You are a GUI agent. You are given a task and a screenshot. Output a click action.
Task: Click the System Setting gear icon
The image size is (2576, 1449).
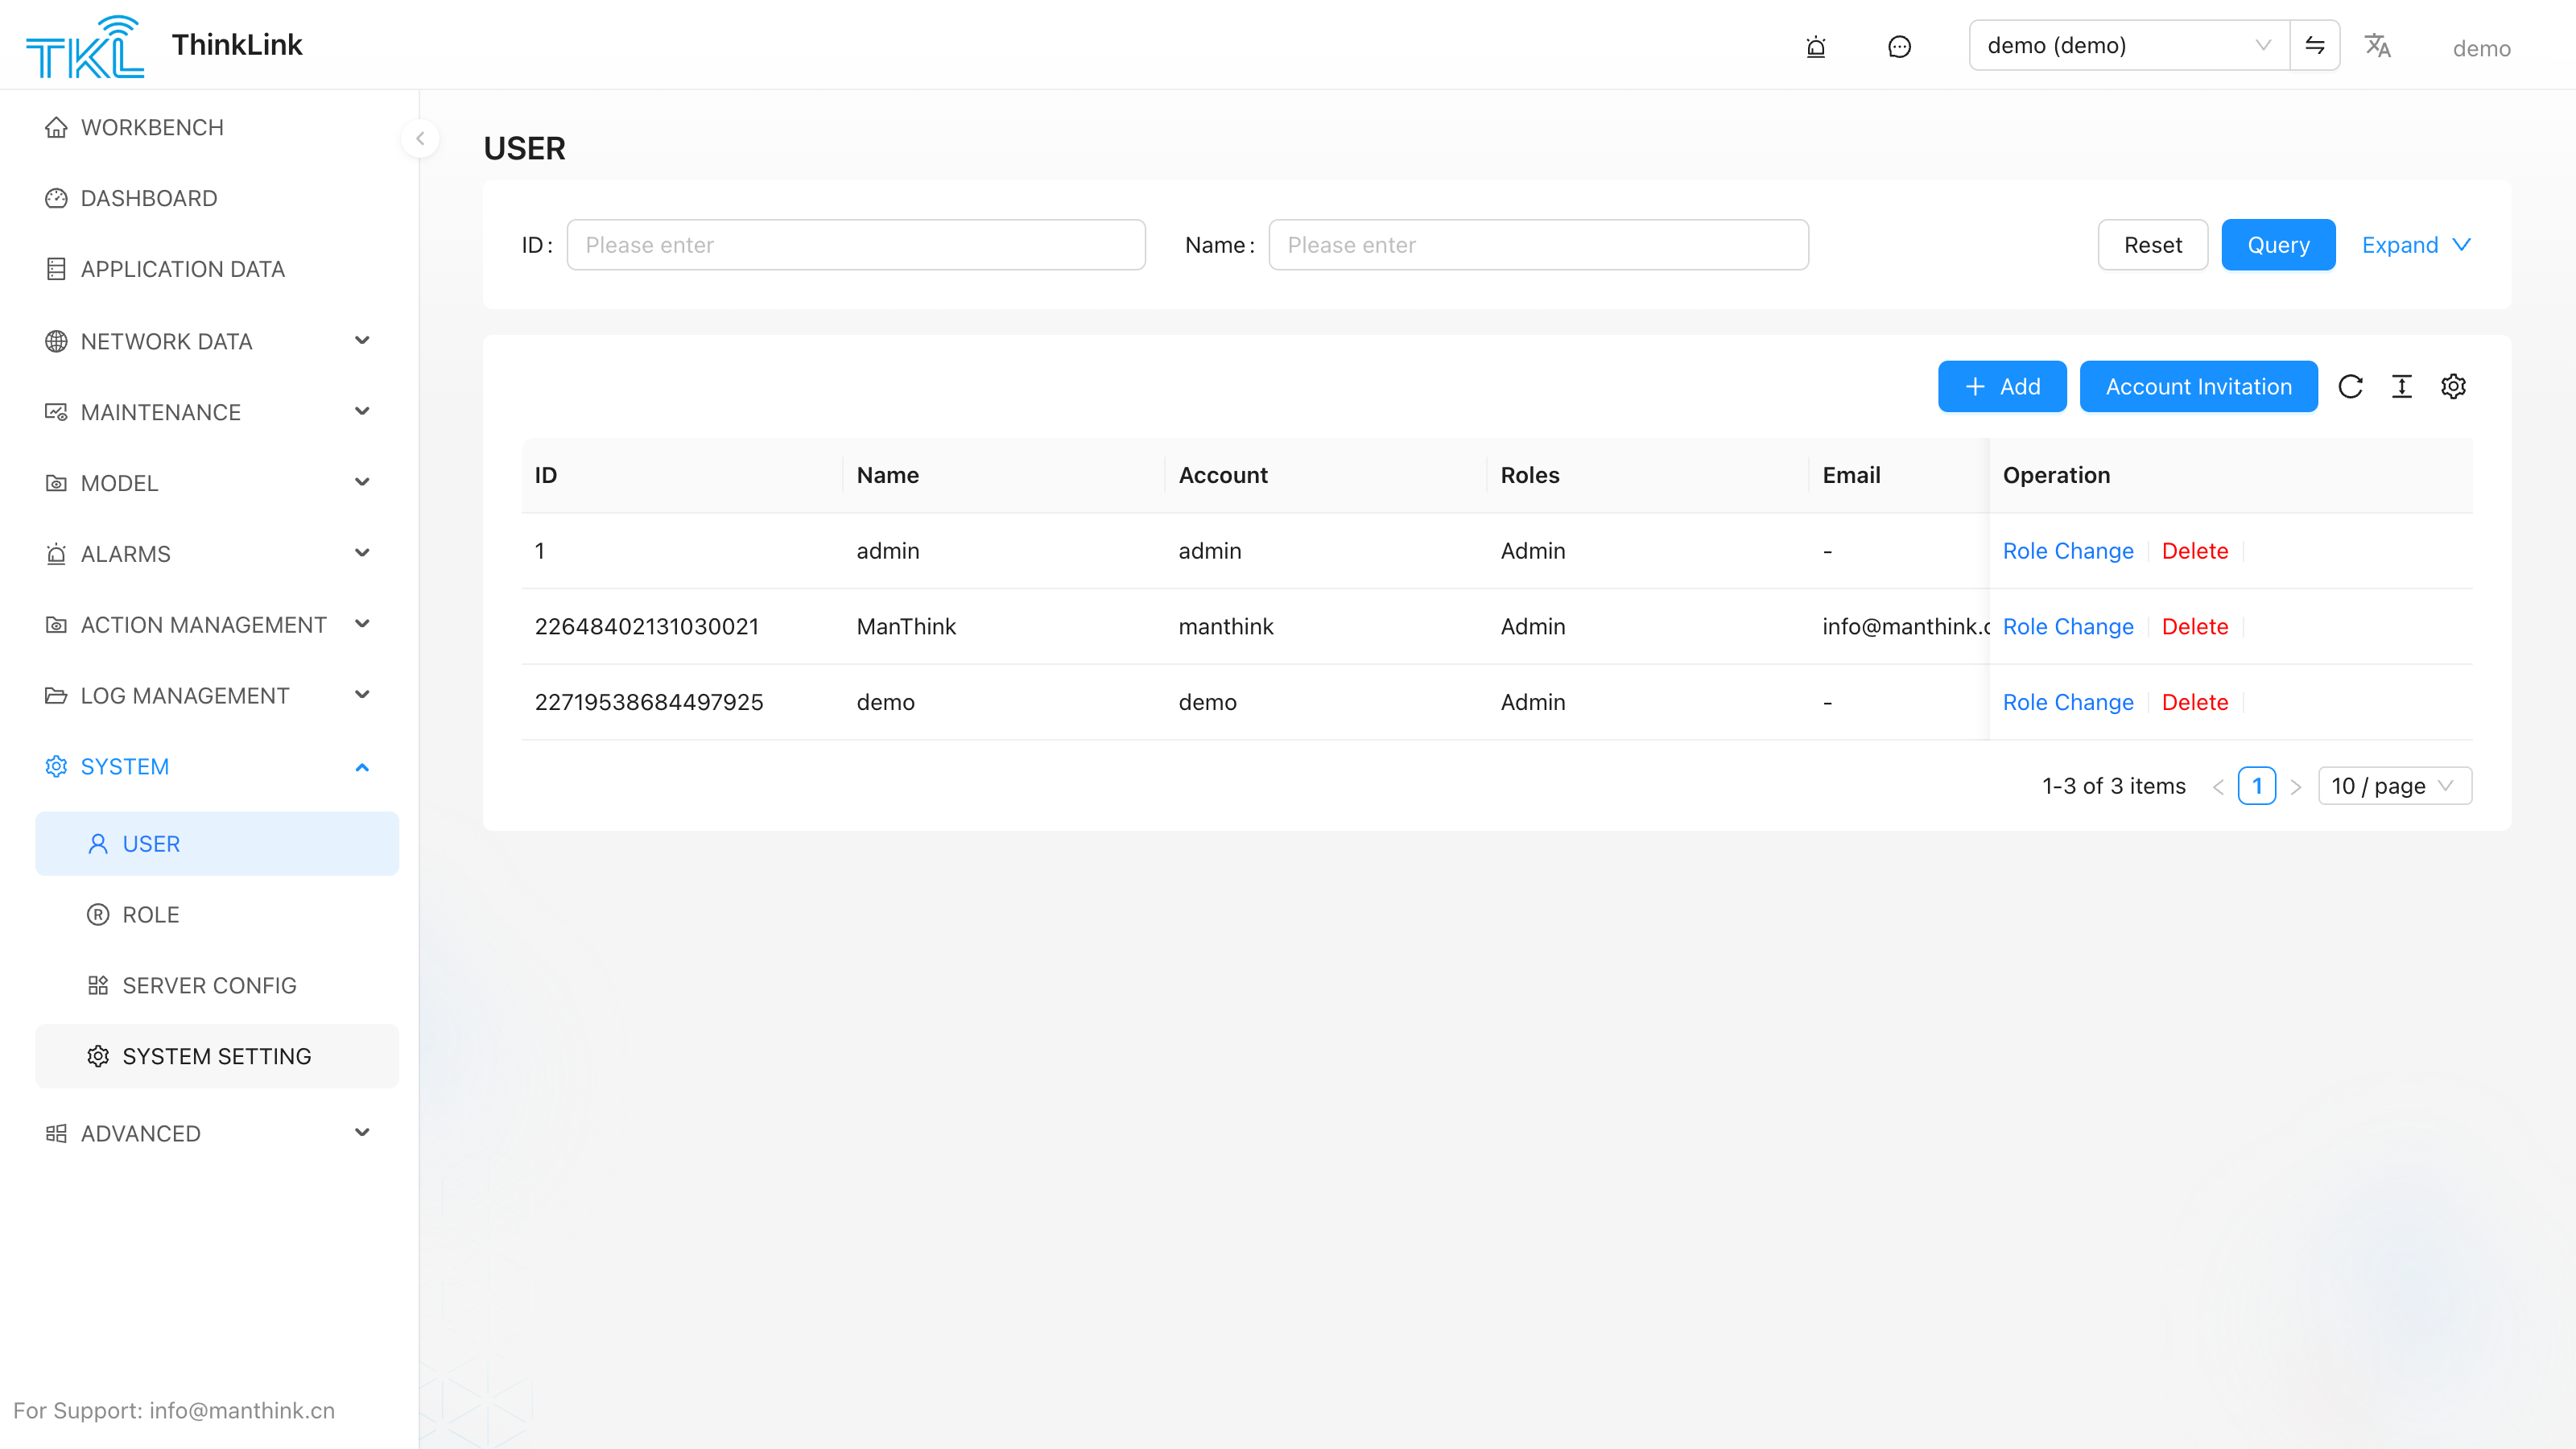coord(98,1056)
